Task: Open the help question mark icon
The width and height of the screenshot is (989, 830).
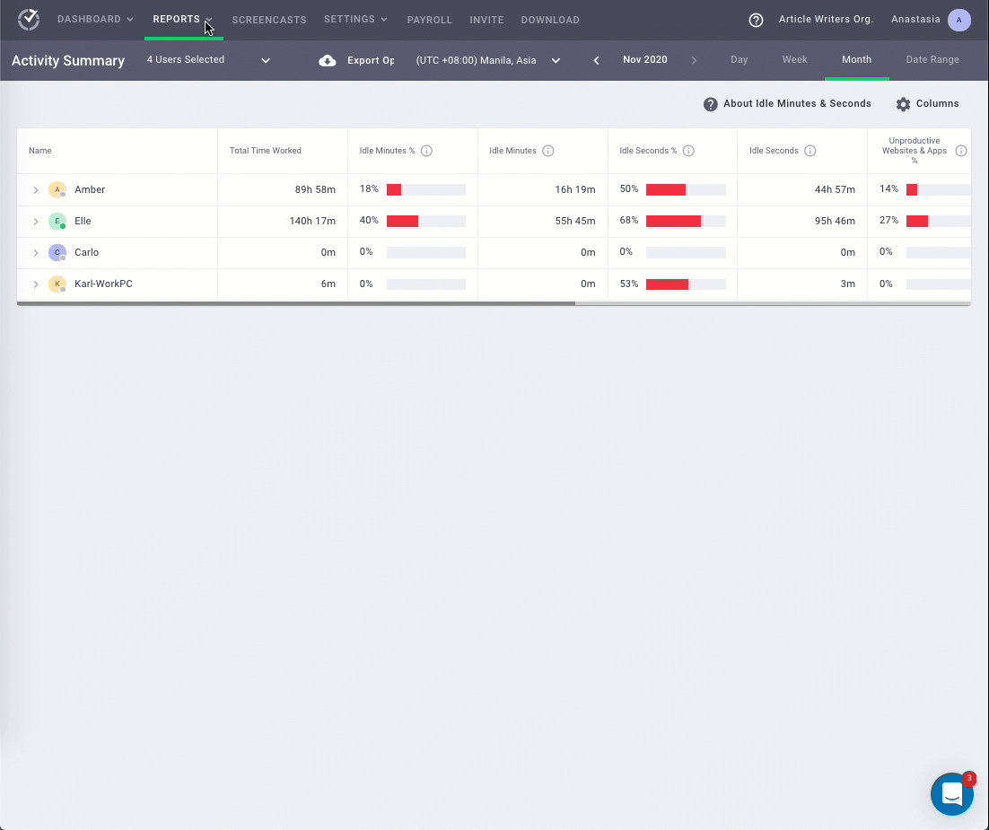Action: 756,20
